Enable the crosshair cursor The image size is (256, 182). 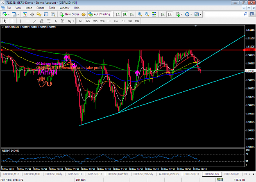click(x=12, y=21)
